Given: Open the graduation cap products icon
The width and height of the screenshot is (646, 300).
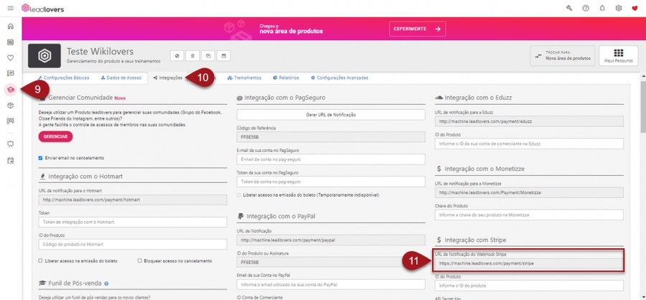Looking at the screenshot, I should (x=10, y=89).
